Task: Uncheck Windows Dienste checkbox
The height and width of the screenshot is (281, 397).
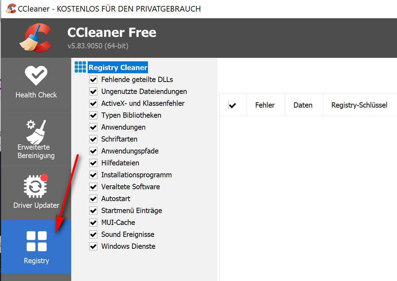Action: (93, 246)
